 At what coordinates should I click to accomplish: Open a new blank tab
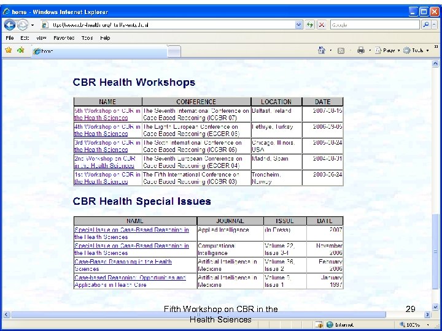tap(174, 51)
